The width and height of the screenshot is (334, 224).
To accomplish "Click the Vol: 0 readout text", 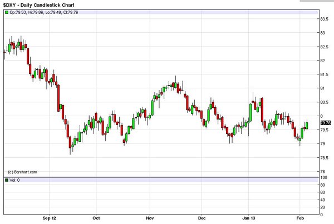I will click(x=16, y=180).
